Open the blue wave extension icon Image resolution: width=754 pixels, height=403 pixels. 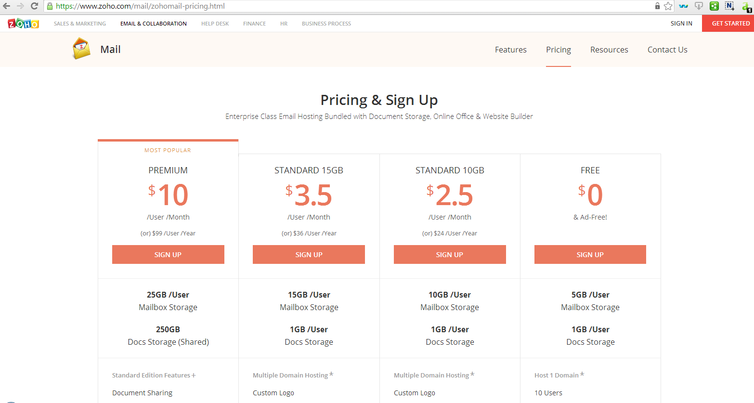click(x=683, y=6)
